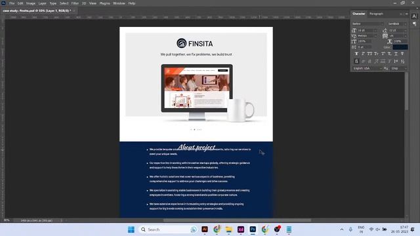Click the Titling Alternates OpenType icon
The image size is (420, 236).
pyautogui.click(x=389, y=61)
